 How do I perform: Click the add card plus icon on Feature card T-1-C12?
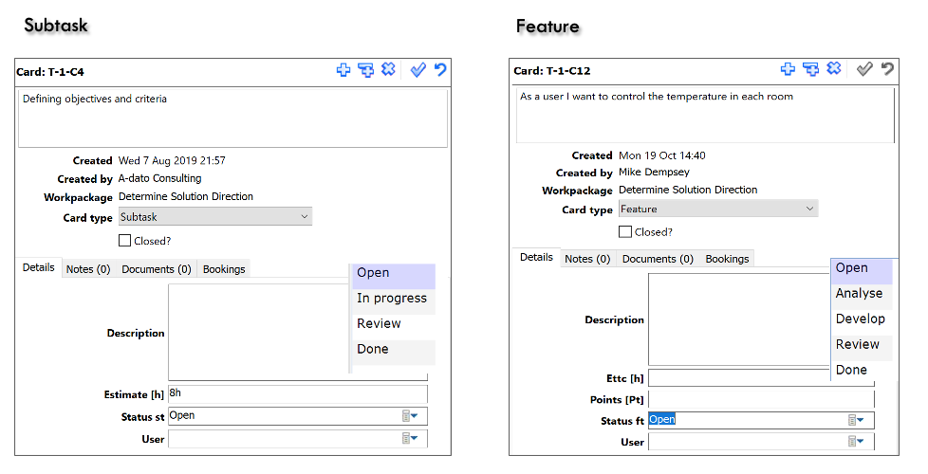point(788,69)
